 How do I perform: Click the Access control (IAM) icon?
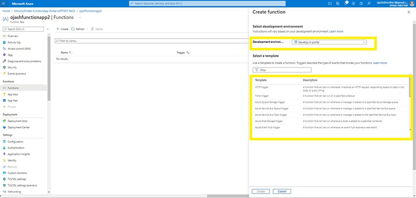point(4,49)
